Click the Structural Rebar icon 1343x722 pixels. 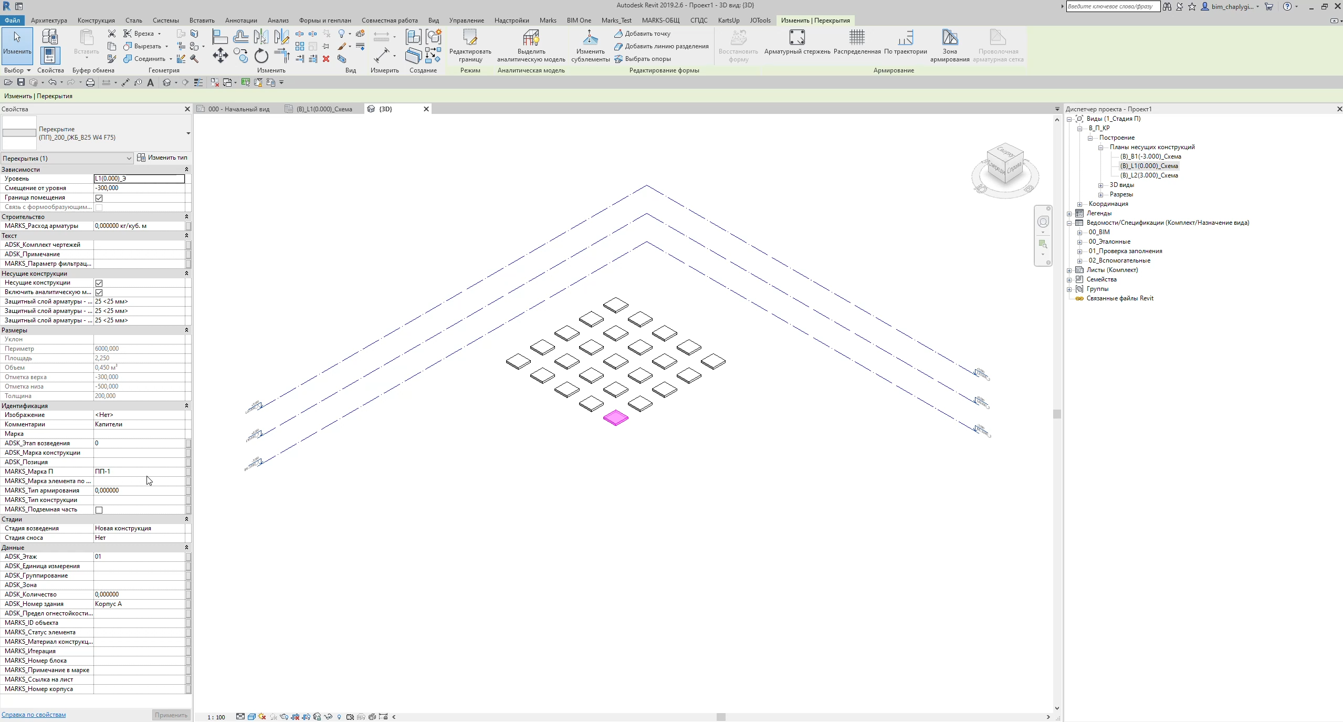click(797, 37)
